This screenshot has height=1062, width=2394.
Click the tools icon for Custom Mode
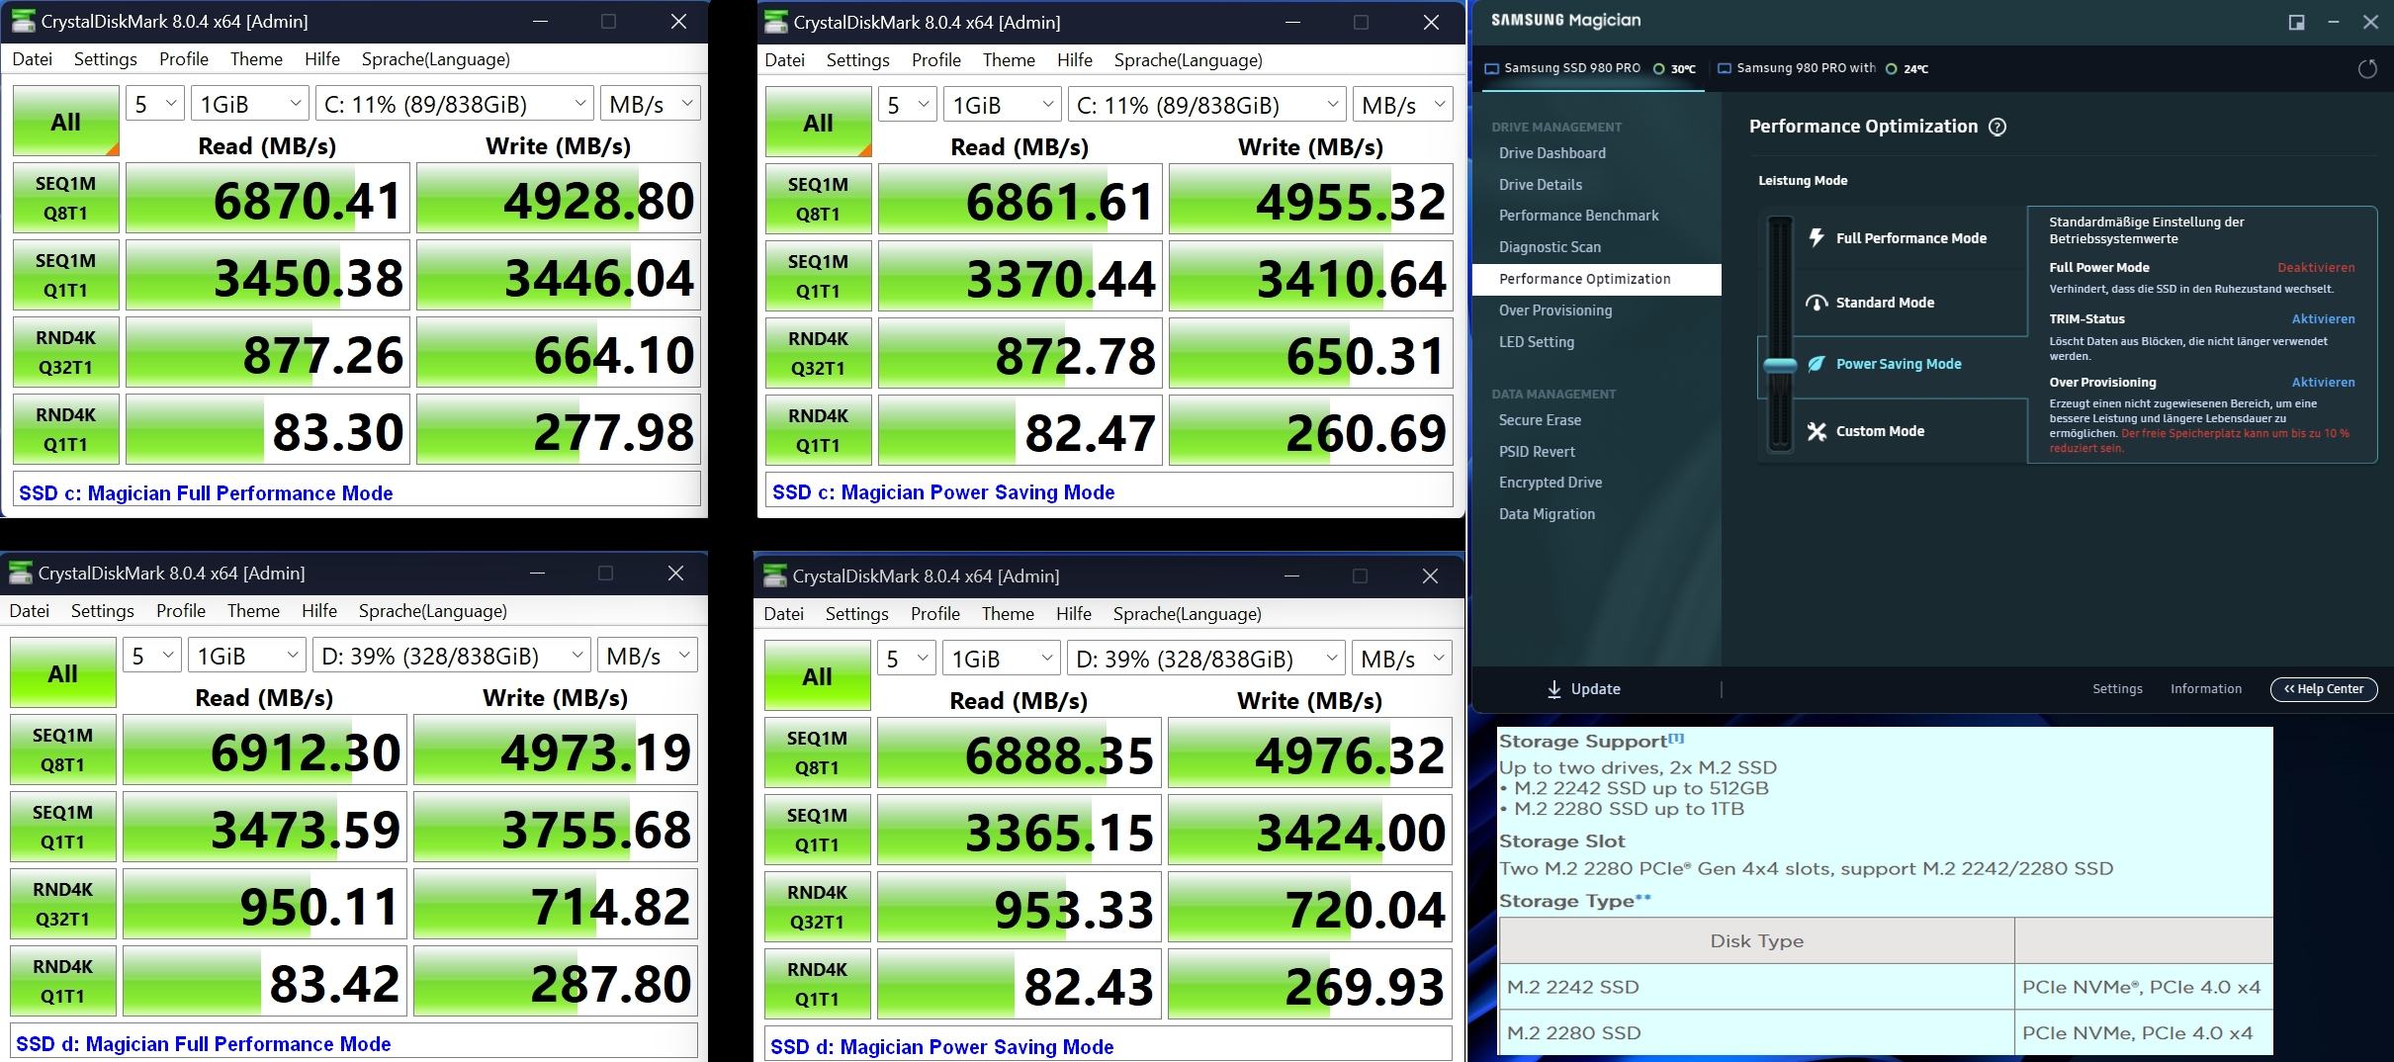coord(1817,431)
